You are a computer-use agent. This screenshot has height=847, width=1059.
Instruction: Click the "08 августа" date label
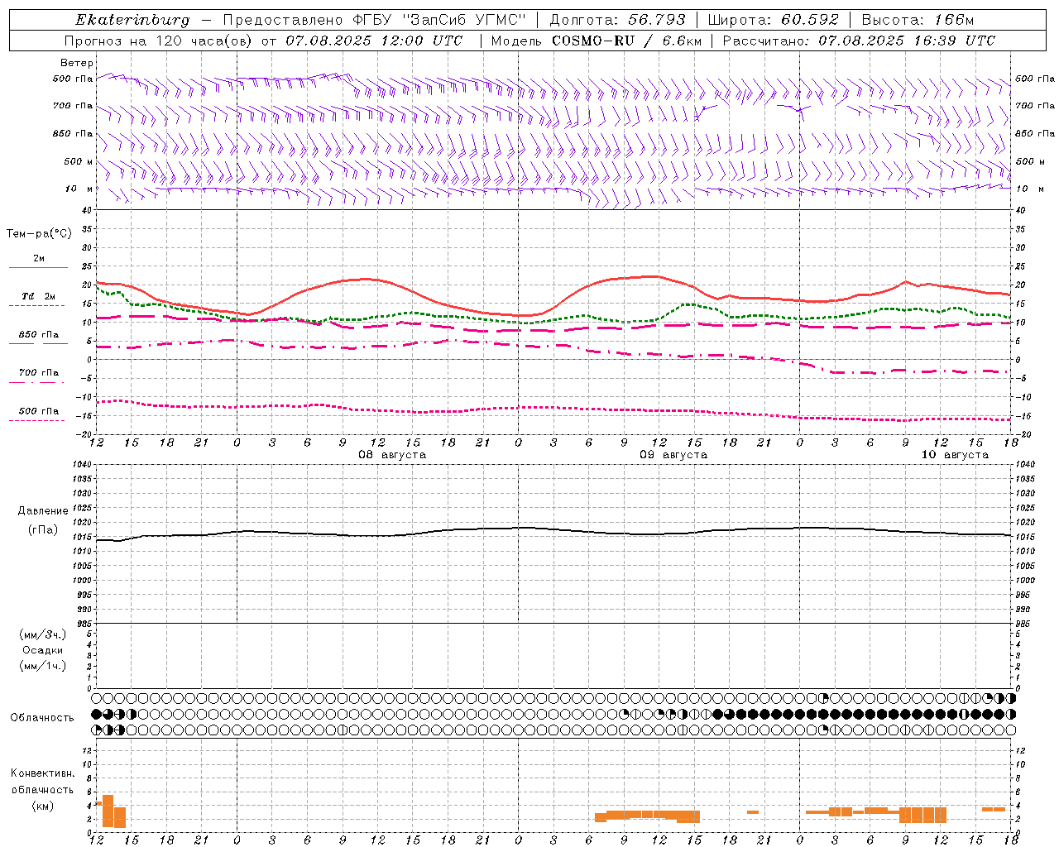392,455
